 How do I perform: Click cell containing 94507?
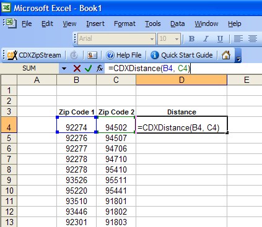116,138
